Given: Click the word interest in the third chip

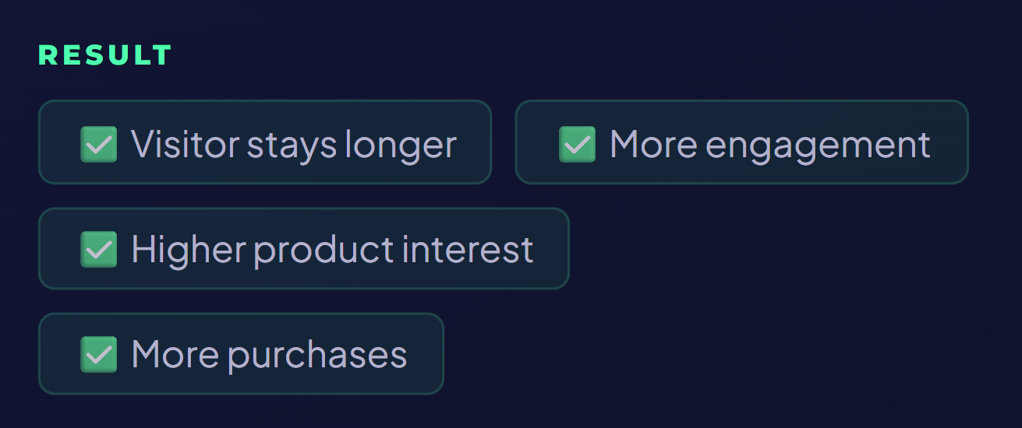Looking at the screenshot, I should point(468,250).
